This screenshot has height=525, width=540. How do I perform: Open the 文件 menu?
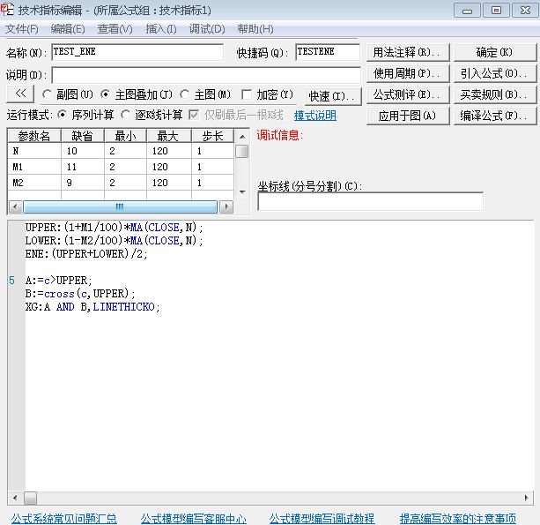pos(22,29)
